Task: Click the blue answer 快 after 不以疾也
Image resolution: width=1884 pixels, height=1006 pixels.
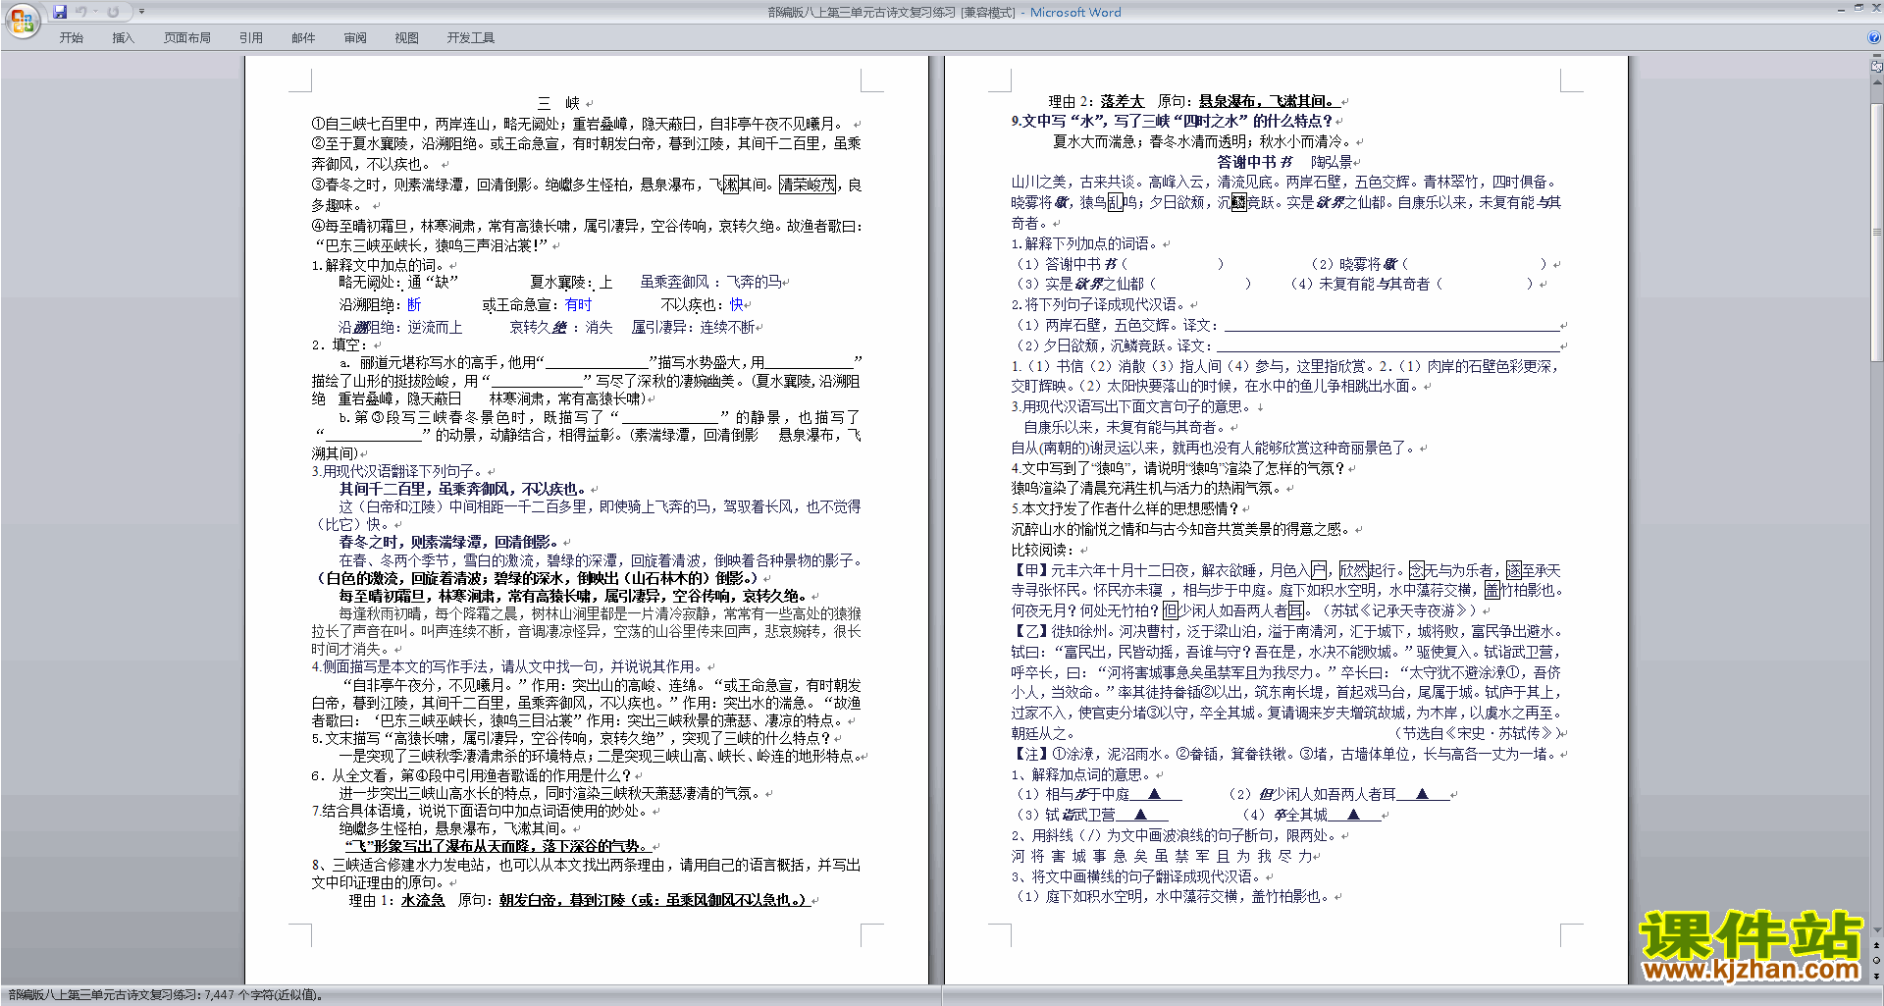Action: (x=736, y=305)
